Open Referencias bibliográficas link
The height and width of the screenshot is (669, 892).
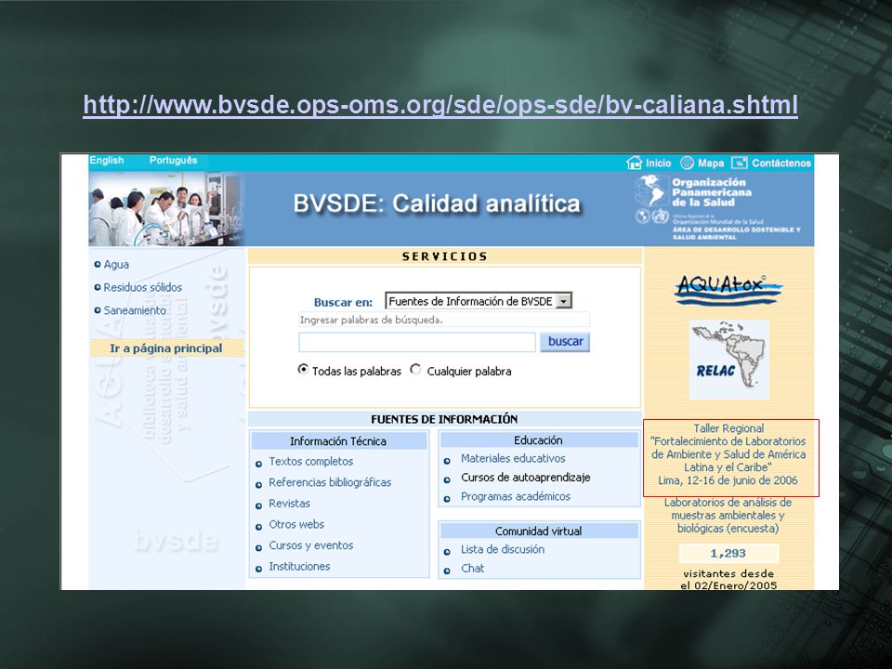(330, 482)
